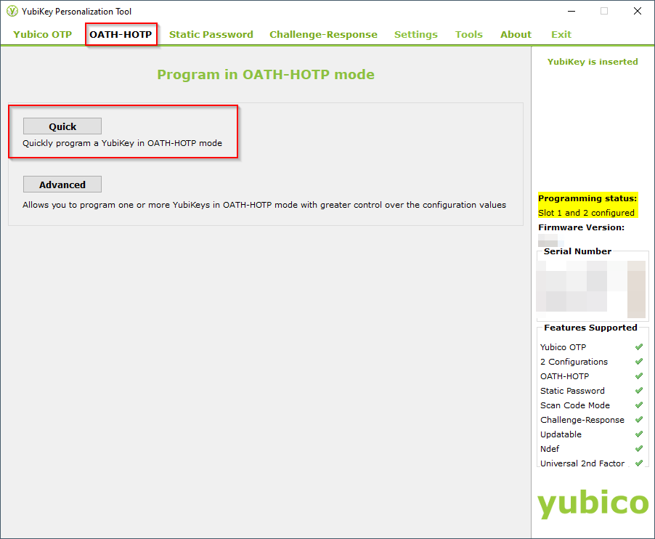Click the yubico logo
Screen dimensions: 655x539
(593, 503)
